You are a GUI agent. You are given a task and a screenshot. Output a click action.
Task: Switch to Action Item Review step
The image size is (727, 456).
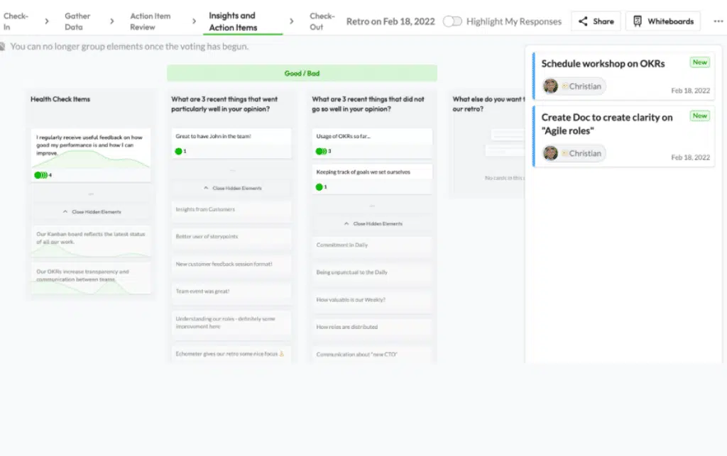click(x=151, y=21)
